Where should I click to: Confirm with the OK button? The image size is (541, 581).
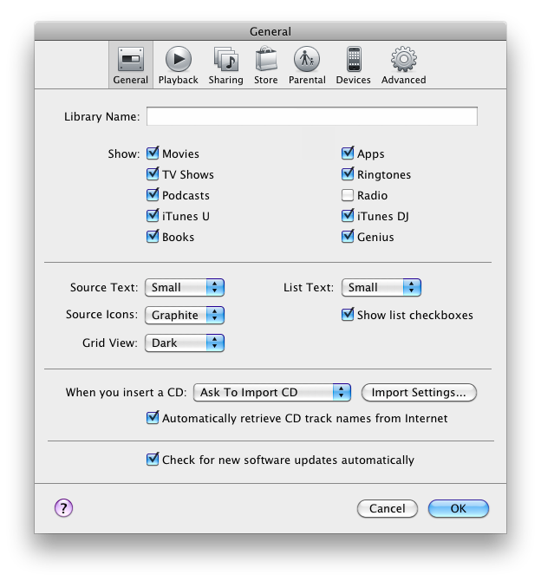tap(459, 508)
